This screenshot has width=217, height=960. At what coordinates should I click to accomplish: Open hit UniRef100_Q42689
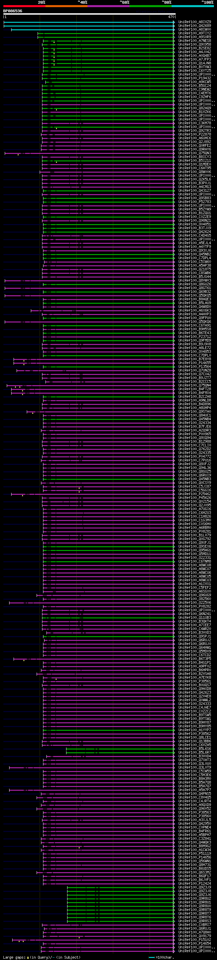tap(195, 26)
